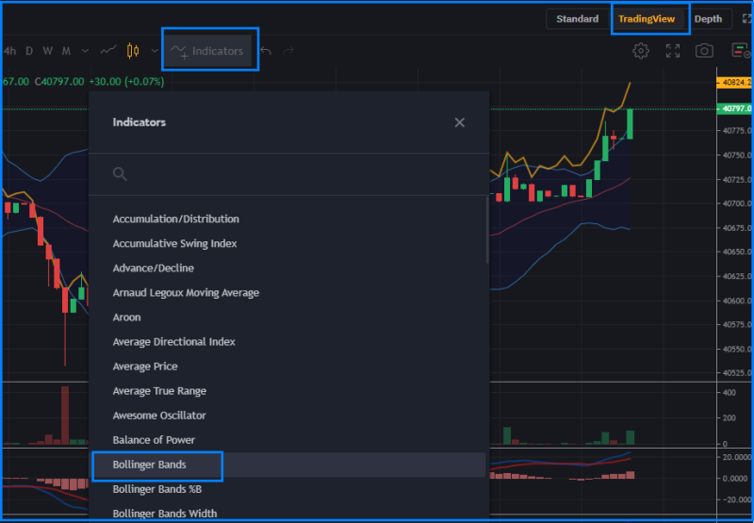Toggle fullscreen chart mode icon
The height and width of the screenshot is (523, 754).
coord(673,51)
